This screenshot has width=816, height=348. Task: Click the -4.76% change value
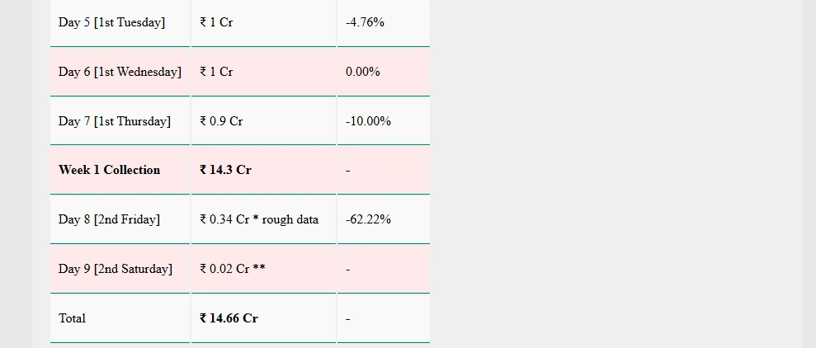click(x=365, y=22)
